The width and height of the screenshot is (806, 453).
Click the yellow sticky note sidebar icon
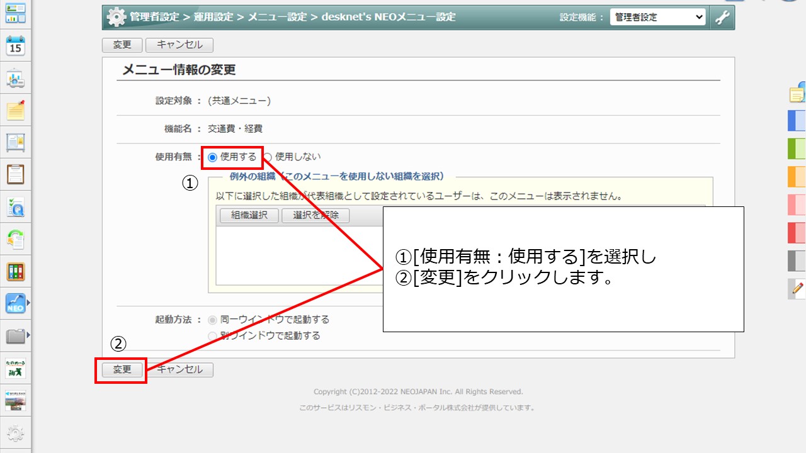point(15,111)
